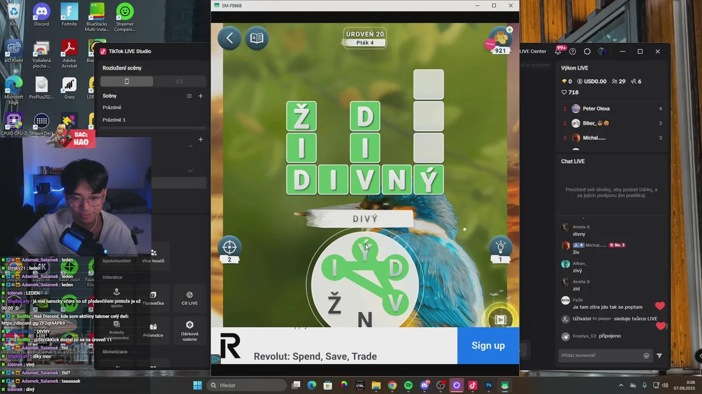Screen dimensions: 702x394
Task: Click Sign up on the Revolut ad
Action: point(488,345)
